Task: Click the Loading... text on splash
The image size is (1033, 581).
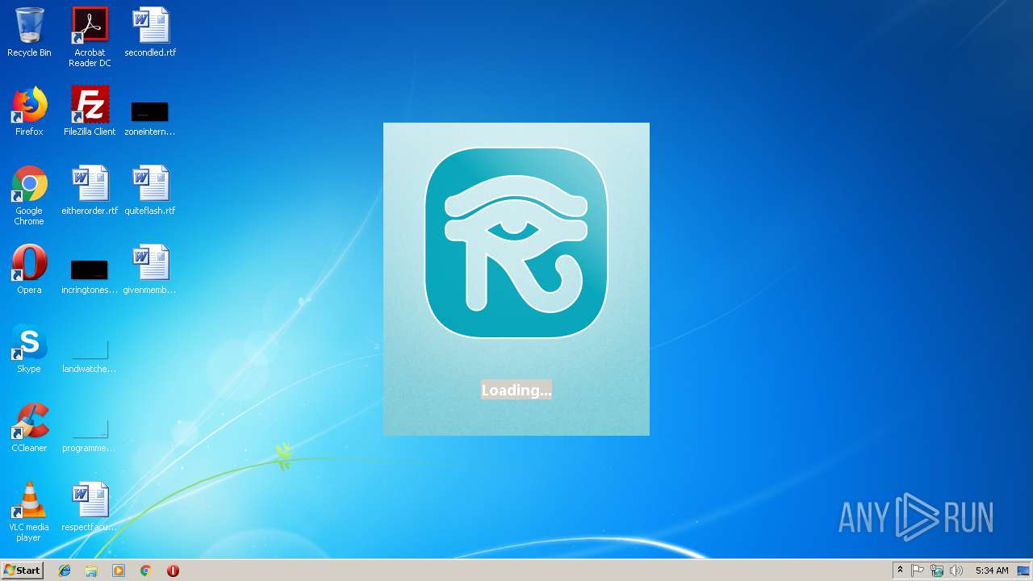Action: click(516, 390)
